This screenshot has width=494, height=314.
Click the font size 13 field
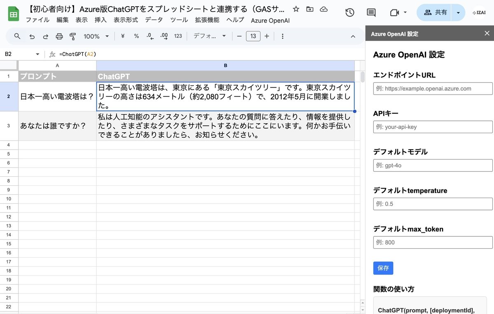point(253,36)
